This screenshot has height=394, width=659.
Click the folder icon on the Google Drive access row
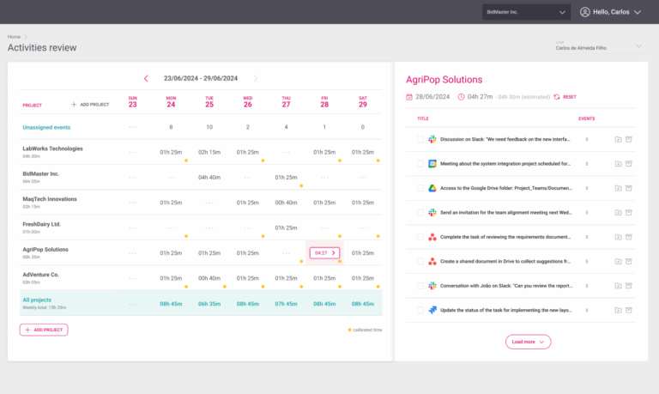[x=618, y=188]
